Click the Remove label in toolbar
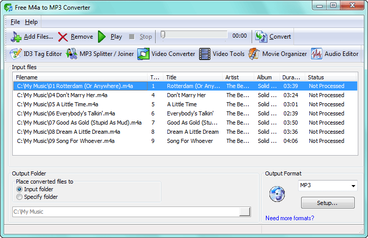This screenshot has width=368, height=238. (82, 37)
